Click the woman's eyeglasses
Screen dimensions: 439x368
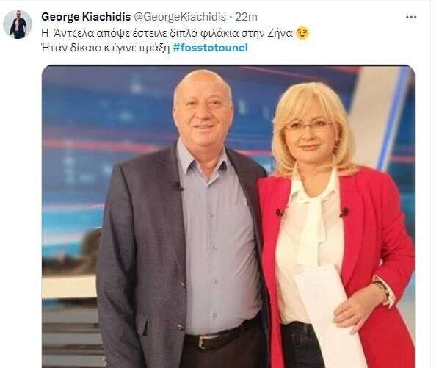308,128
